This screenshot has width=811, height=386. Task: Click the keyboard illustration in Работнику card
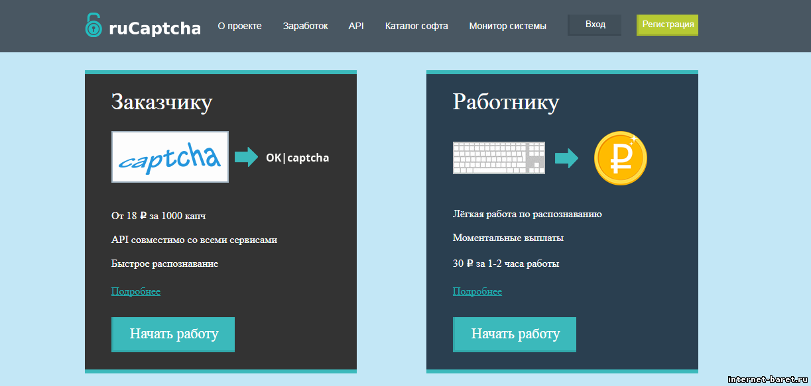pyautogui.click(x=499, y=158)
